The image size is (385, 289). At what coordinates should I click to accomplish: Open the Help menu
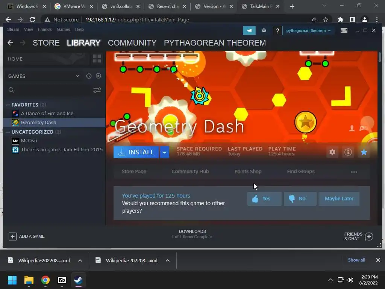click(79, 29)
